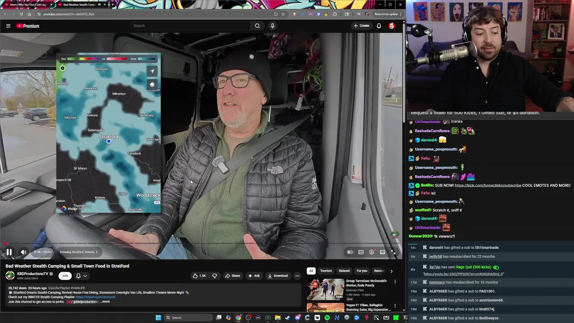The image size is (574, 323).
Task: Open options for Vegas F1 Vibes video
Action: click(395, 306)
